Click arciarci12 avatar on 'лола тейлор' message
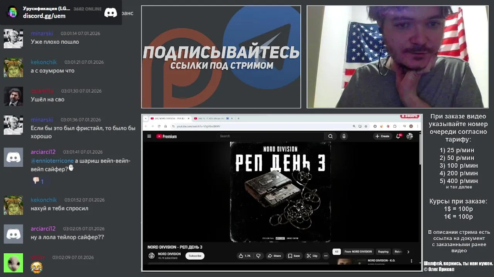494x277 pixels. point(14,234)
